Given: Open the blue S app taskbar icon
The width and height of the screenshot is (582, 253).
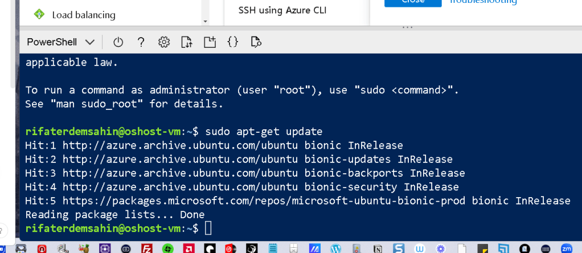Looking at the screenshot, I should tap(399, 248).
